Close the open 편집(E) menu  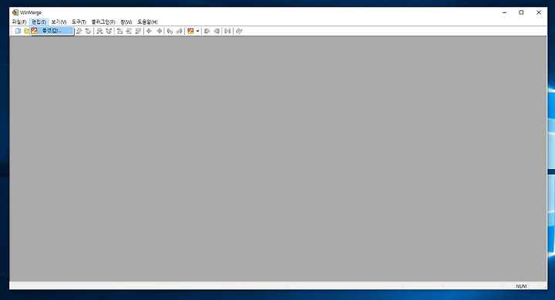39,22
